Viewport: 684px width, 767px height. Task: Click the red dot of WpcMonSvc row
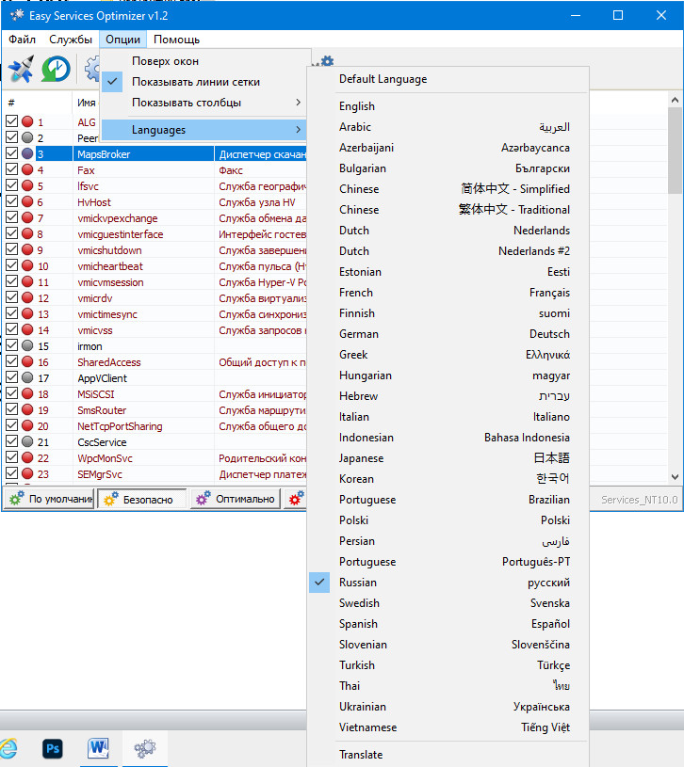[27, 458]
